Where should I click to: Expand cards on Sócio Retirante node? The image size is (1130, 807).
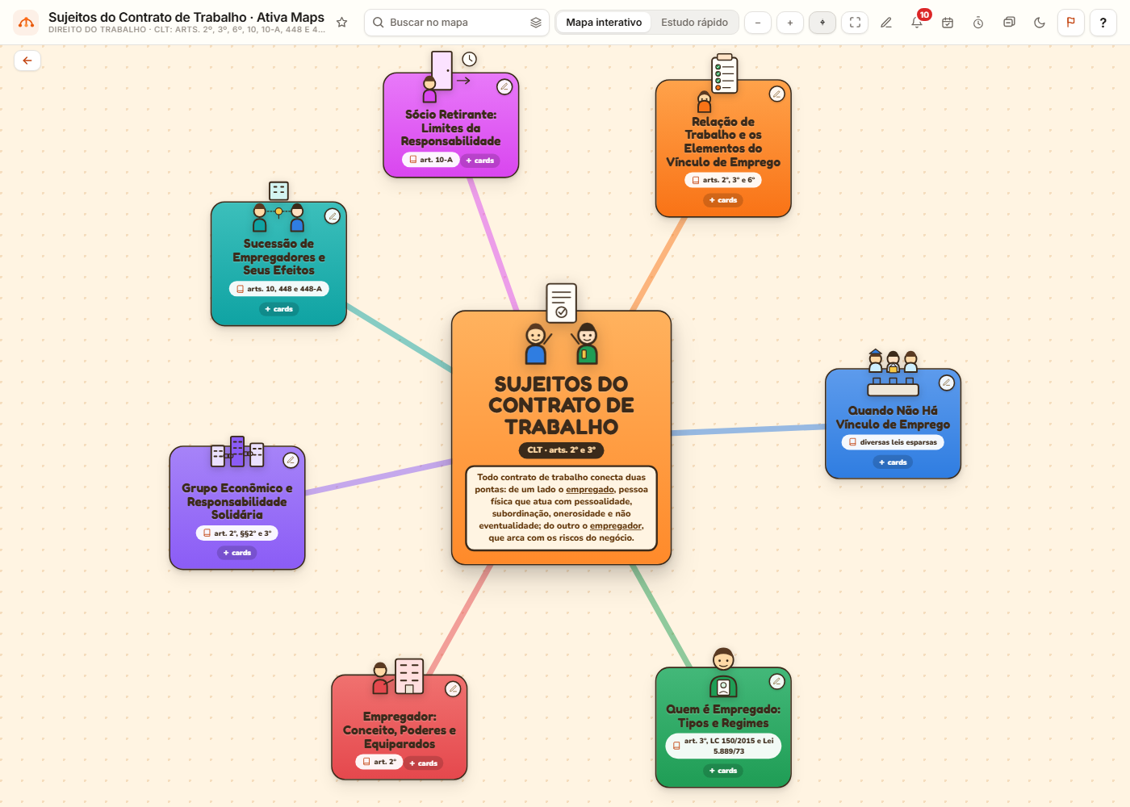point(480,161)
